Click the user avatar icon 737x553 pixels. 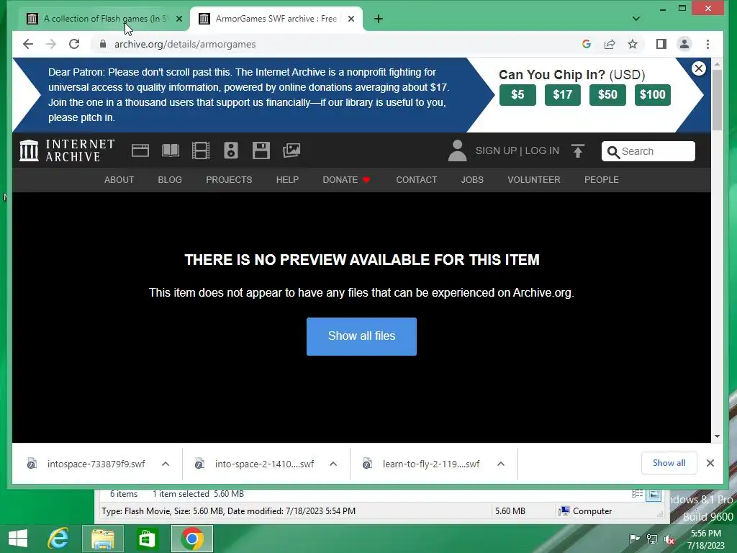point(457,150)
